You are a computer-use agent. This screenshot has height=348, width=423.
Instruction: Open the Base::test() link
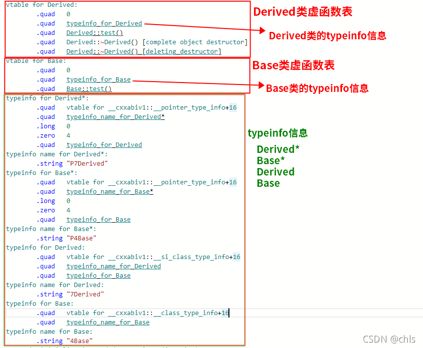coord(89,89)
